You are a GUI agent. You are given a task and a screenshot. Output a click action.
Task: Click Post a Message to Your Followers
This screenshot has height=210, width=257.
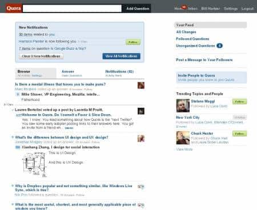204,60
